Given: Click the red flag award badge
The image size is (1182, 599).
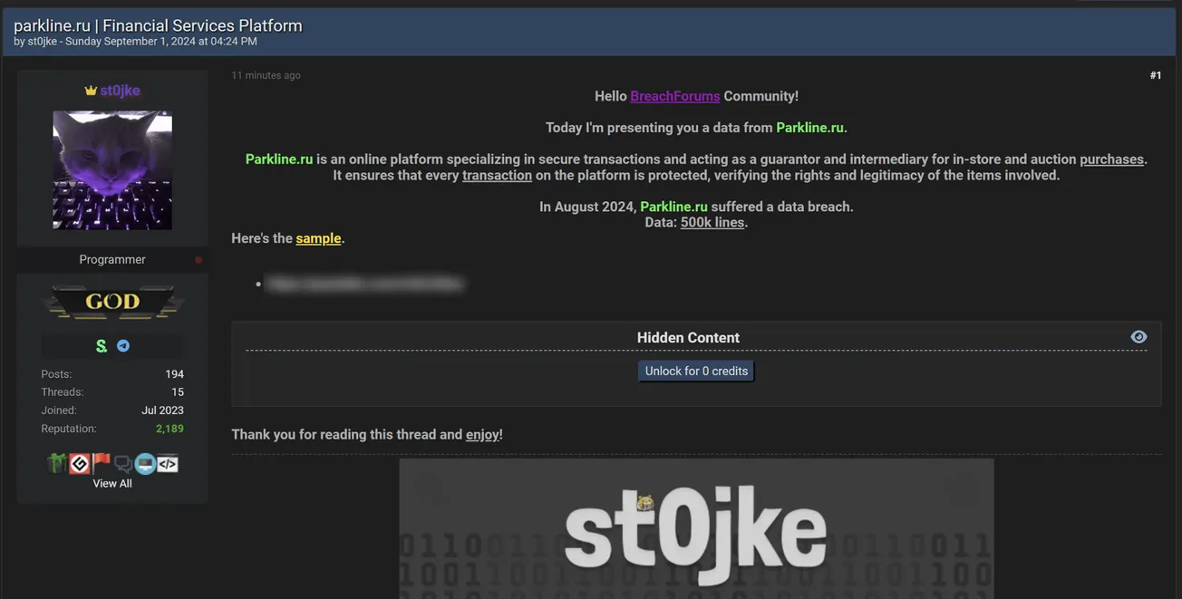Looking at the screenshot, I should (x=102, y=464).
